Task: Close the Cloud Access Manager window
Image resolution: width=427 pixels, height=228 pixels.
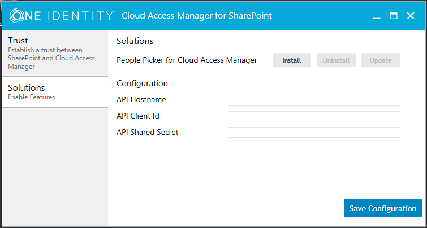Action: pyautogui.click(x=411, y=16)
